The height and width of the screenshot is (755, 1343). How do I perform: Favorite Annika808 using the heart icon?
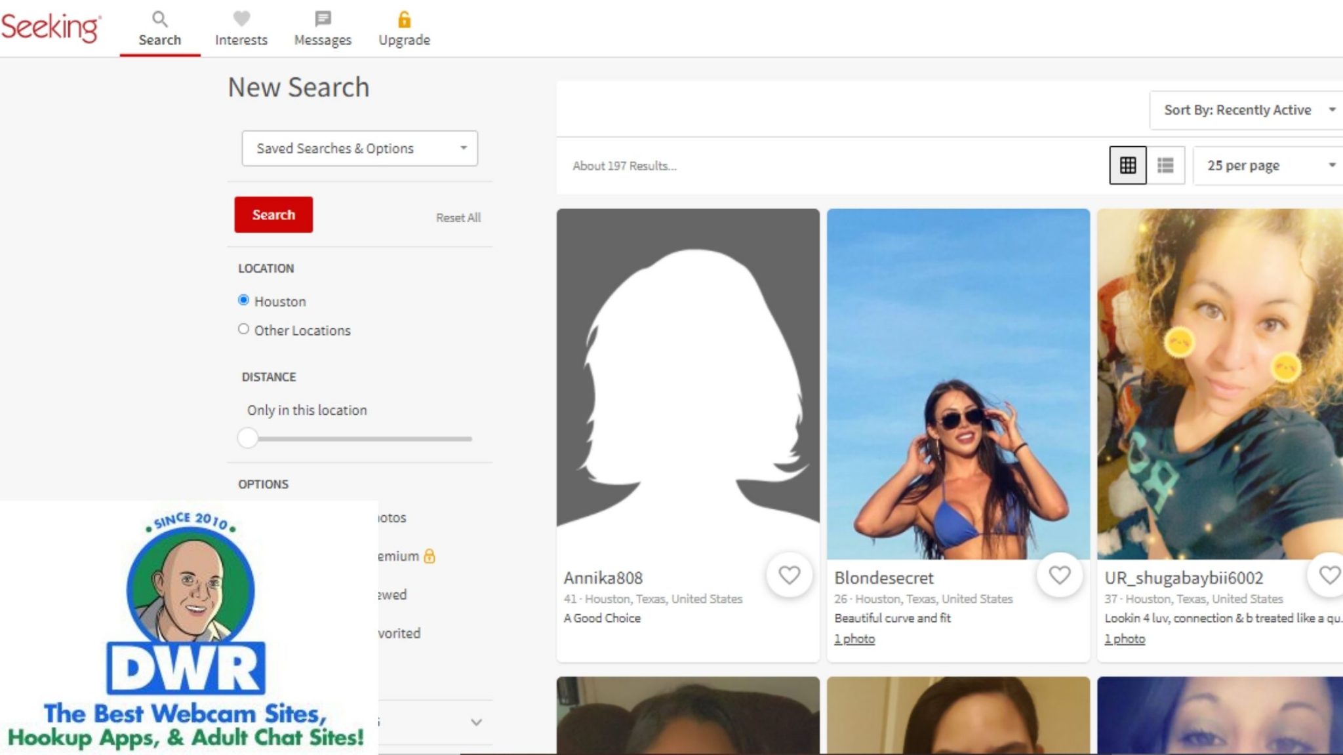[x=790, y=576]
